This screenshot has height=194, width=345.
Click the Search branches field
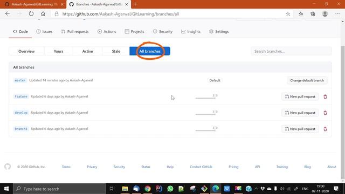[x=291, y=51]
